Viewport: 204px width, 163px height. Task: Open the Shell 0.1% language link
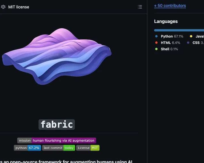pos(169,49)
